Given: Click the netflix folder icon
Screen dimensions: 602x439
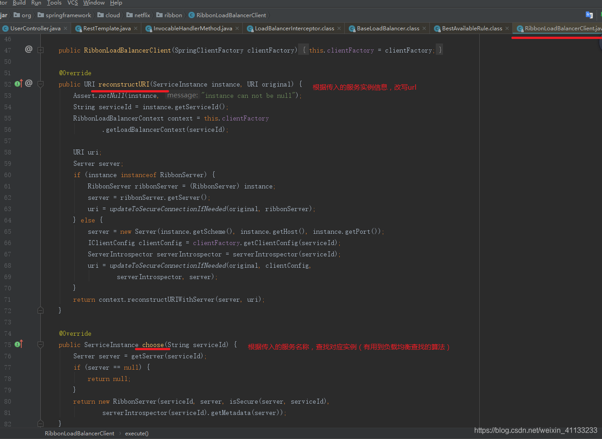Looking at the screenshot, I should click(130, 15).
